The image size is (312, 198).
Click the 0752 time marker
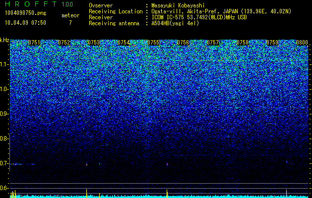pos(64,43)
